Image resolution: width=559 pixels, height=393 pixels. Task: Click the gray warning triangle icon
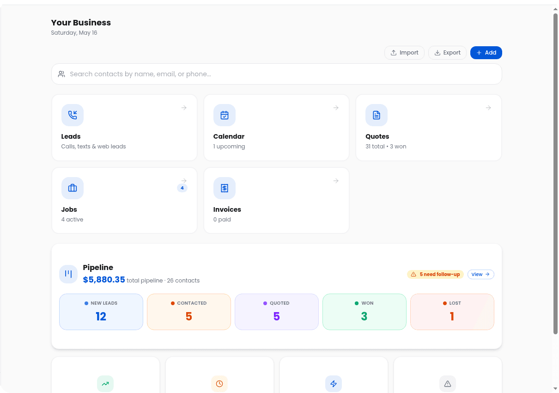pyautogui.click(x=448, y=384)
